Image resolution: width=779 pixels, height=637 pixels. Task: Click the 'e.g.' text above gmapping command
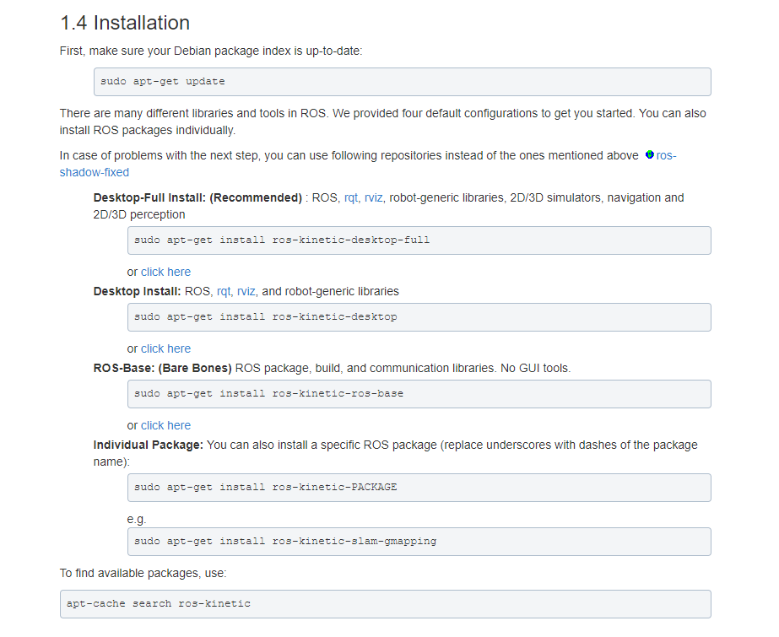(137, 520)
